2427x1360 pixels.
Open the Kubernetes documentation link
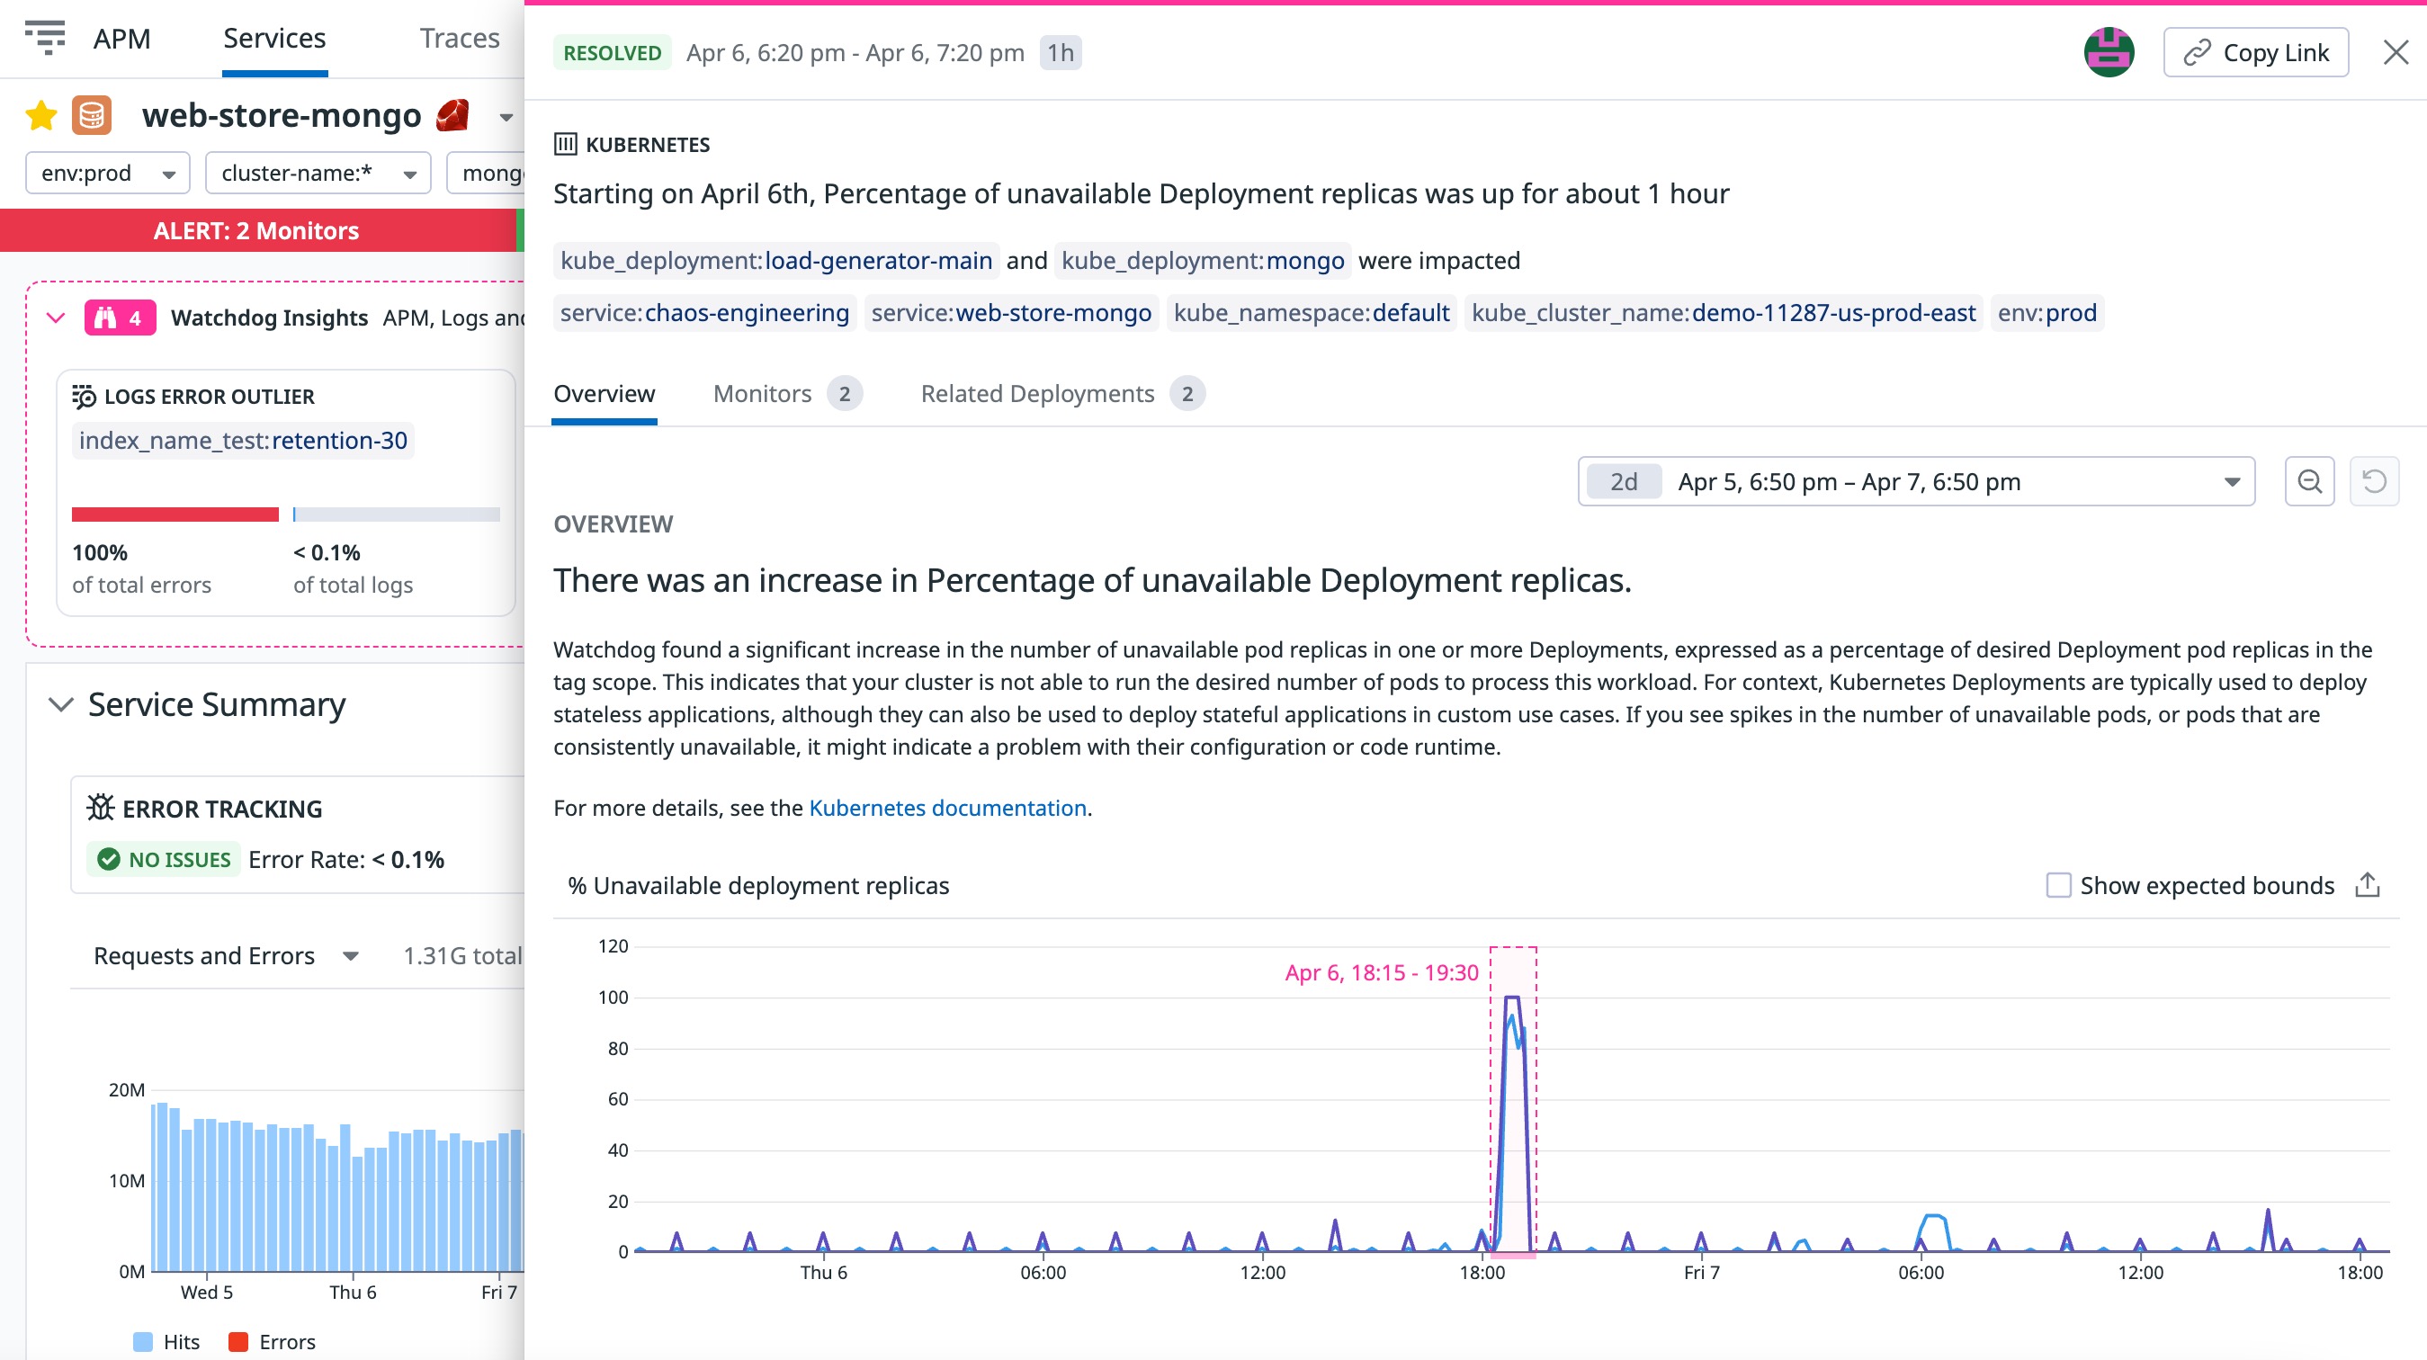point(947,808)
